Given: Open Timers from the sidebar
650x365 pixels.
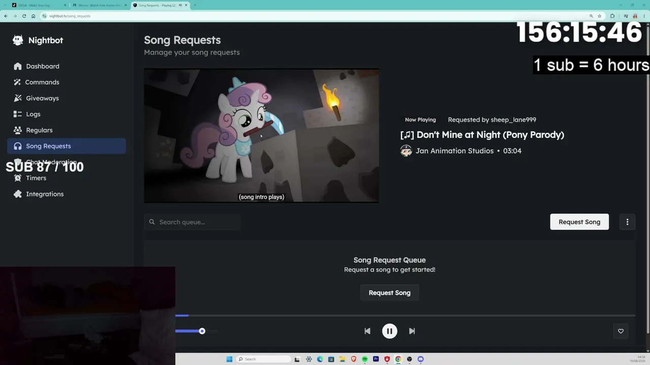Looking at the screenshot, I should coord(67,178).
